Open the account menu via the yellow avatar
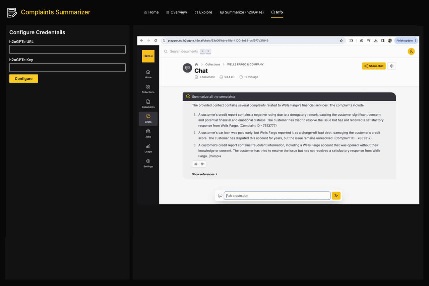Screen dimensions: 429x286 pyautogui.click(x=411, y=52)
